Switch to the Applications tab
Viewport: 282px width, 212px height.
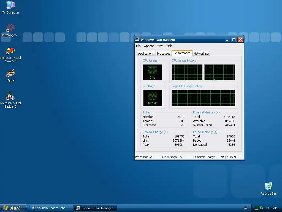tap(146, 54)
